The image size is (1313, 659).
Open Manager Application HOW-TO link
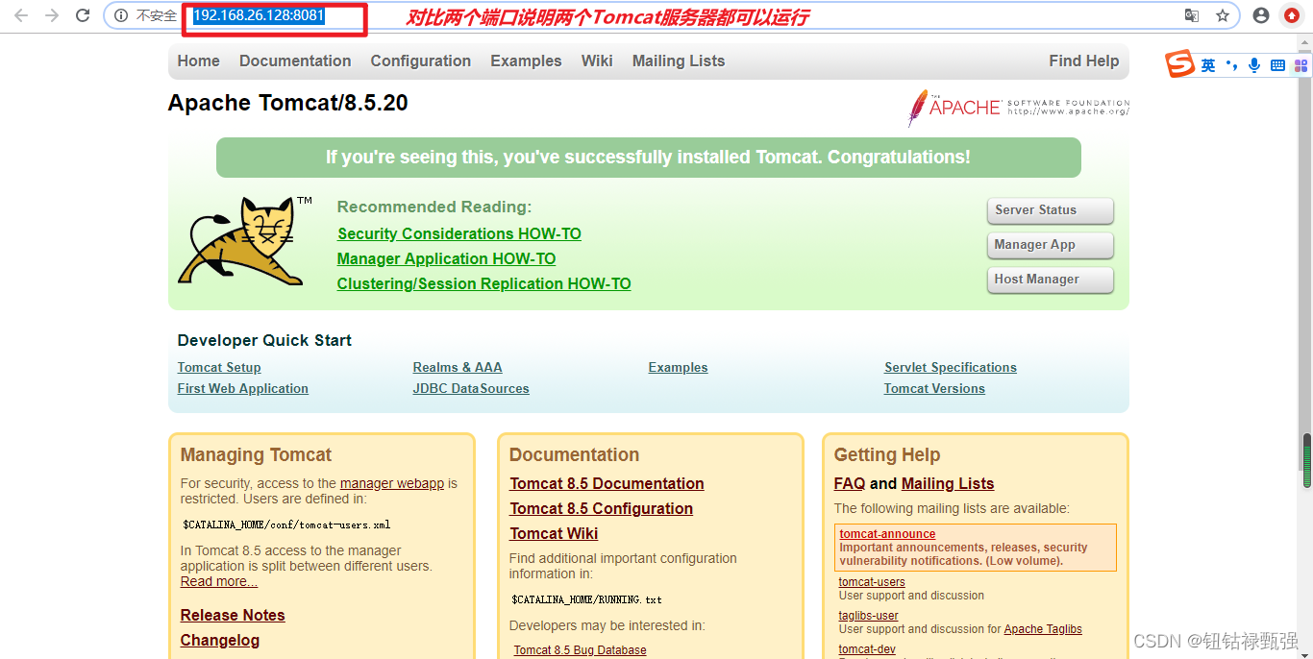(447, 258)
